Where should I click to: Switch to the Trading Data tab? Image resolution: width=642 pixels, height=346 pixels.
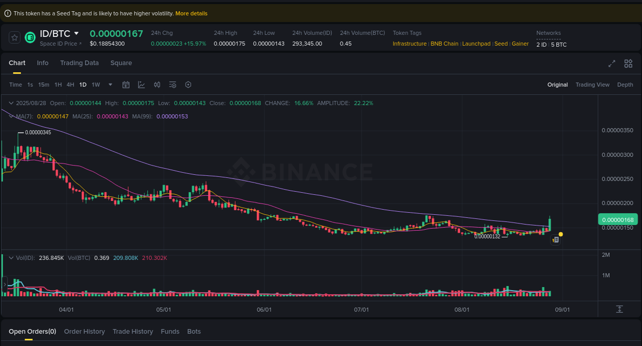point(79,63)
